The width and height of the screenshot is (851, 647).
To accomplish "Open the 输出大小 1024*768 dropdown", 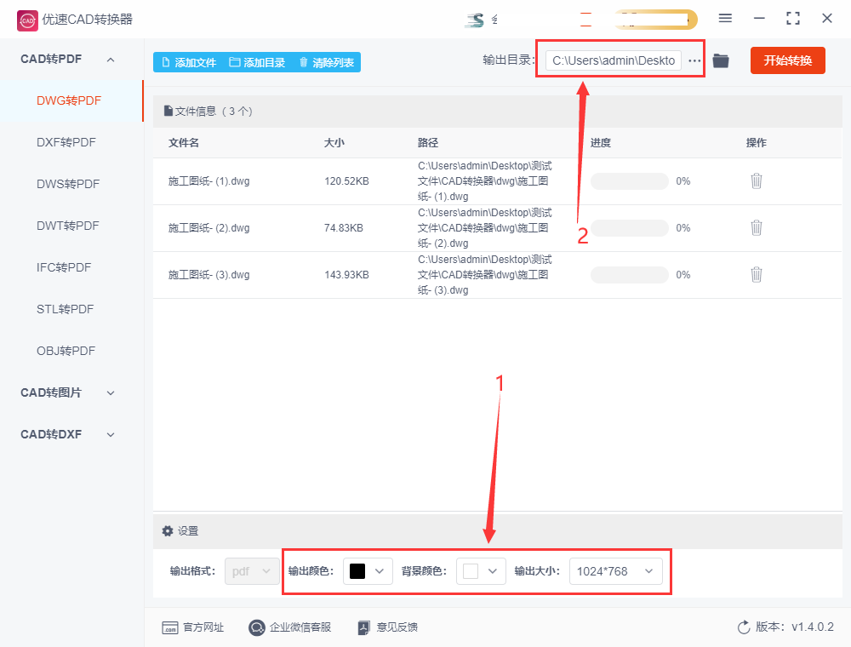I will [x=615, y=571].
